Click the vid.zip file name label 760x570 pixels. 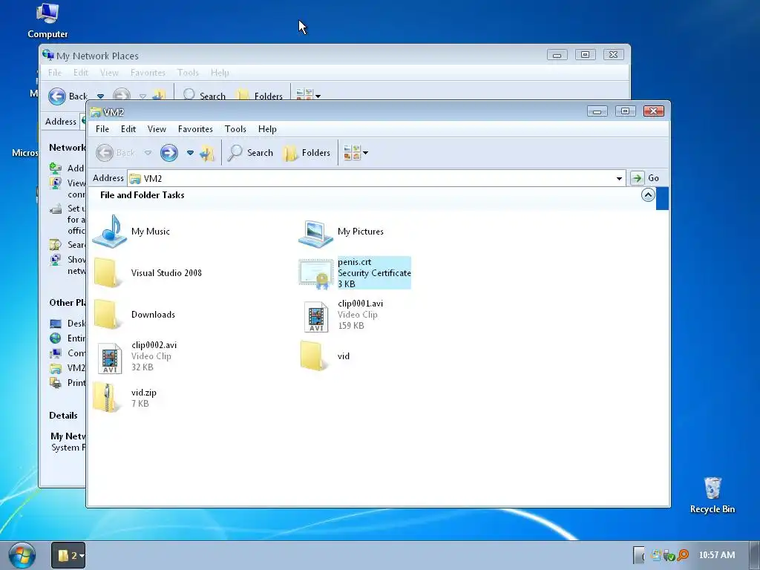click(x=144, y=393)
